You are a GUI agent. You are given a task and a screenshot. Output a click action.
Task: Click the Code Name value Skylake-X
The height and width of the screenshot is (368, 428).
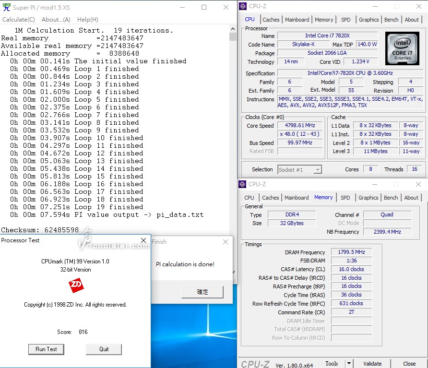point(303,44)
